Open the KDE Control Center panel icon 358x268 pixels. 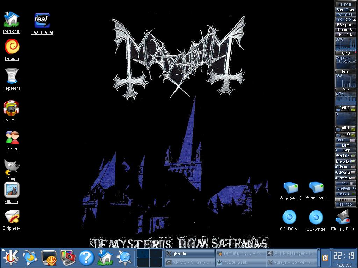pos(68,258)
